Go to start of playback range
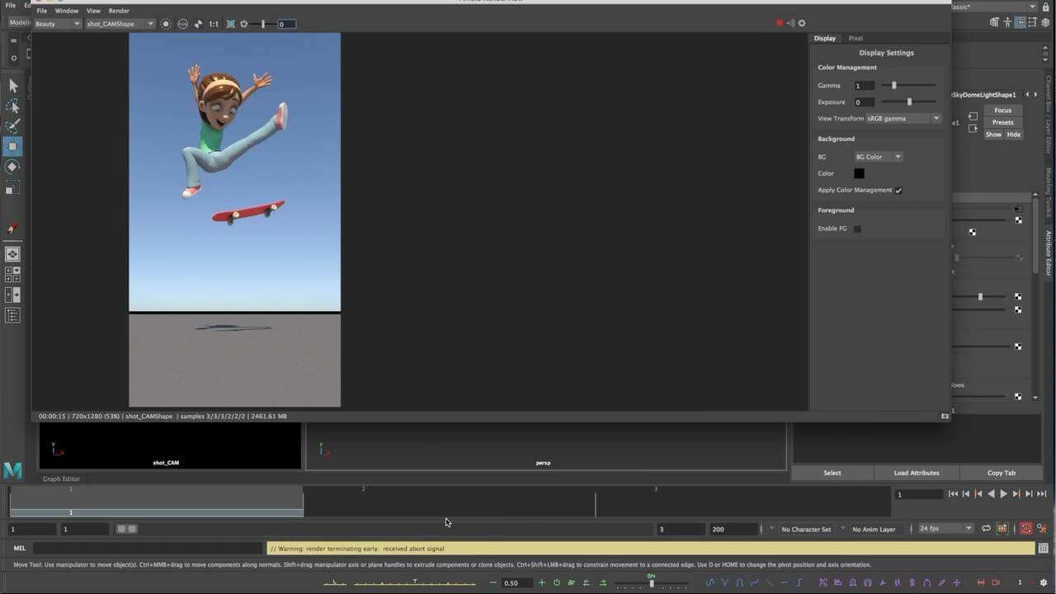 click(953, 494)
